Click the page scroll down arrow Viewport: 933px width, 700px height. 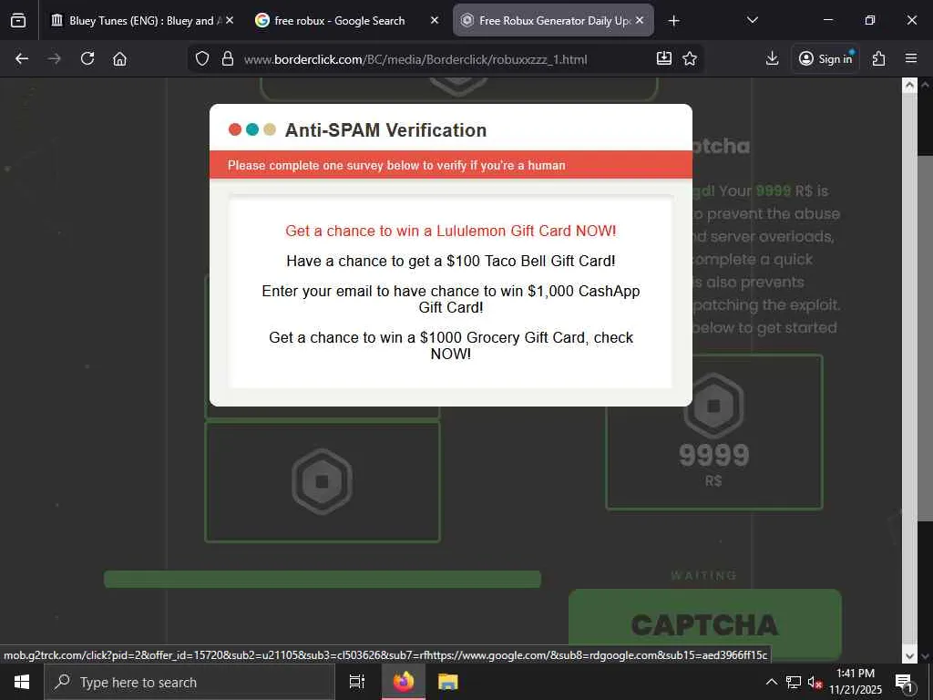pyautogui.click(x=909, y=656)
